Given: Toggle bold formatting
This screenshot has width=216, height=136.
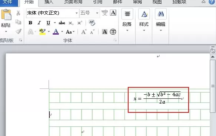Looking at the screenshot, I should [x=30, y=23].
